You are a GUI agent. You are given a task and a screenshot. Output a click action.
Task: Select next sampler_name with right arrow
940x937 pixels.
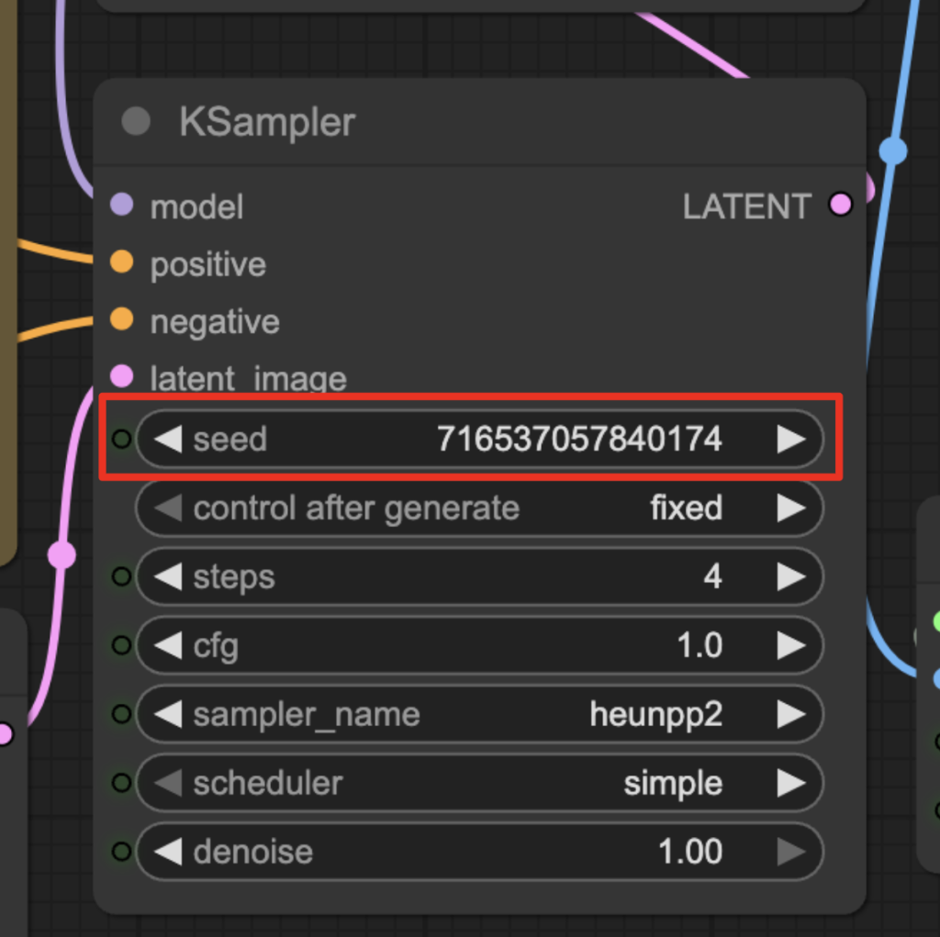(x=790, y=715)
